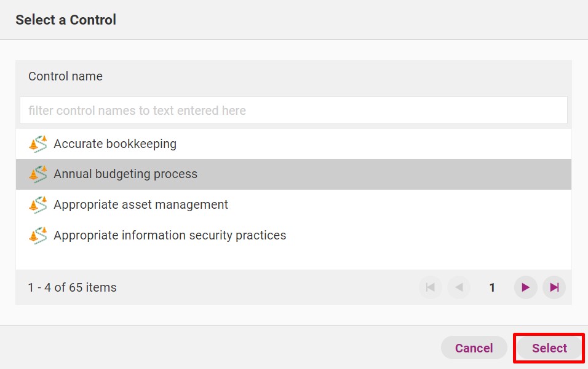588x369 pixels.
Task: Click the Annual budgeting process control icon
Action: pyautogui.click(x=38, y=174)
